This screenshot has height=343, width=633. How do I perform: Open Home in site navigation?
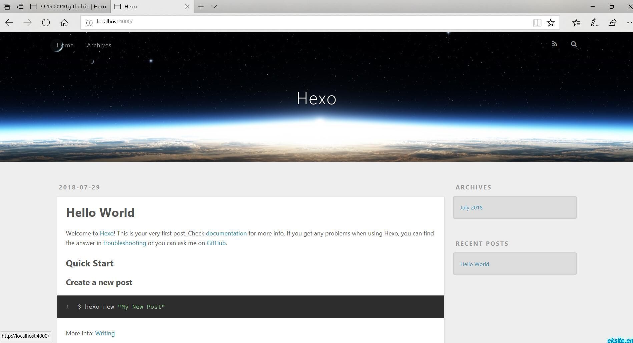coord(65,45)
